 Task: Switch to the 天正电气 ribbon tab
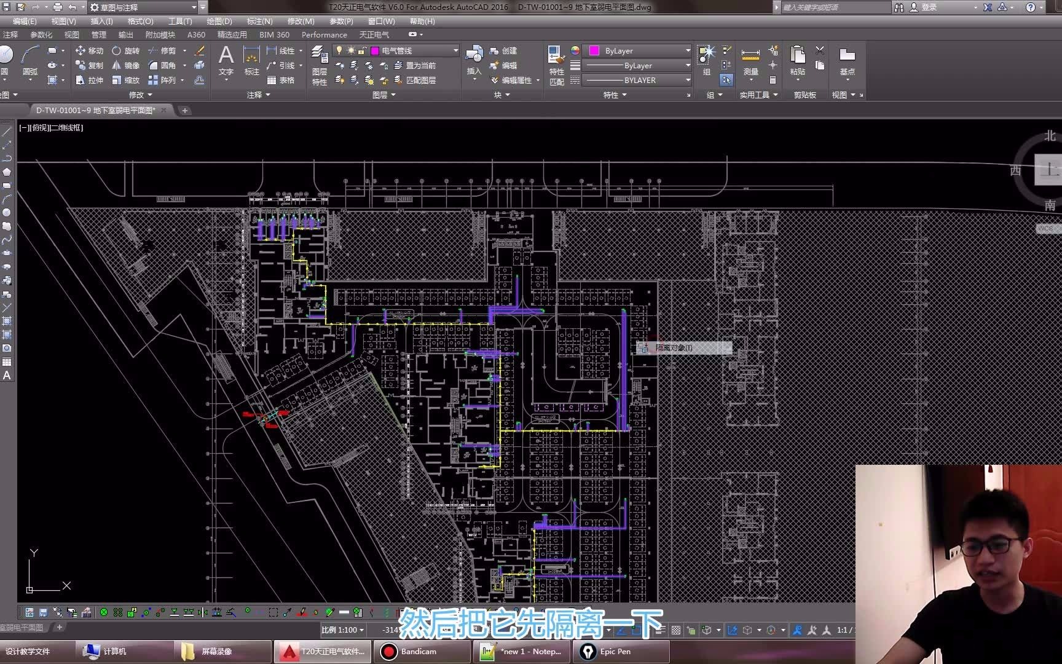(x=374, y=34)
